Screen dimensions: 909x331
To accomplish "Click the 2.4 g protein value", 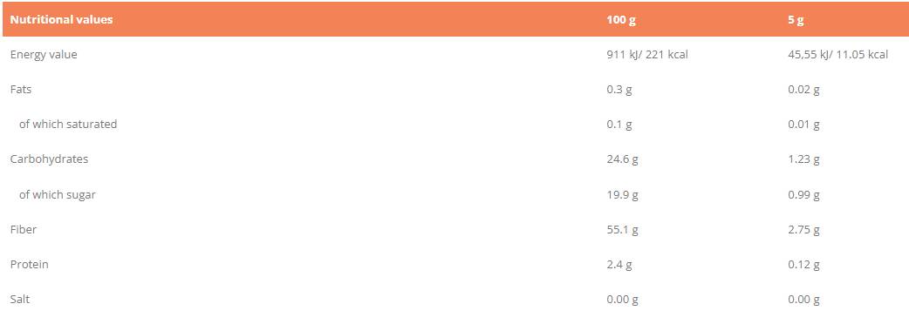I will [x=619, y=265].
